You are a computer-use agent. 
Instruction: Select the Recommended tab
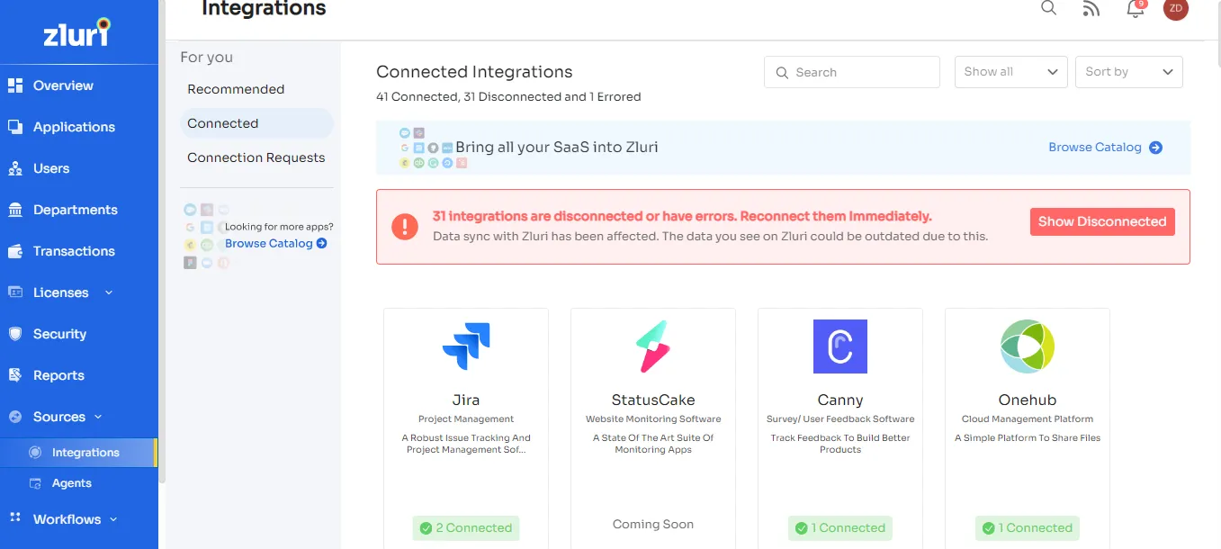[236, 89]
